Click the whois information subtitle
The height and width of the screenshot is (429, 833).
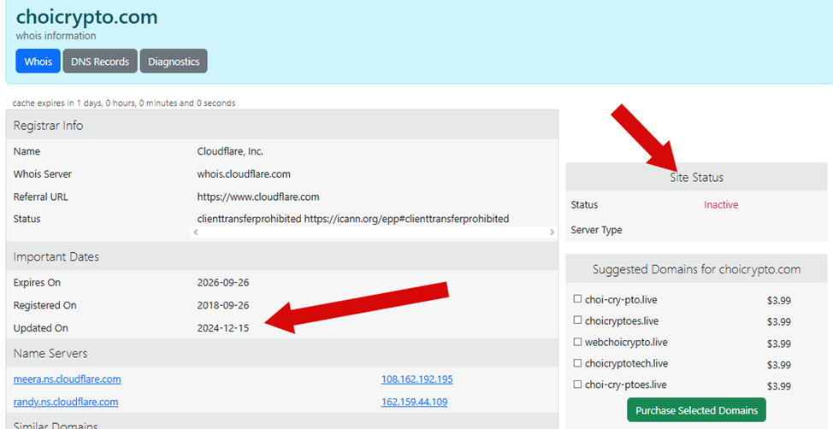(x=56, y=36)
